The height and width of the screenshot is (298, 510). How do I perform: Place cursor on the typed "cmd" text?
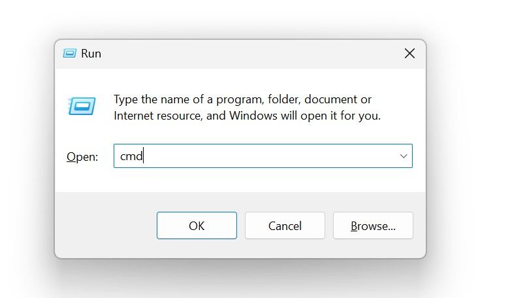click(131, 156)
